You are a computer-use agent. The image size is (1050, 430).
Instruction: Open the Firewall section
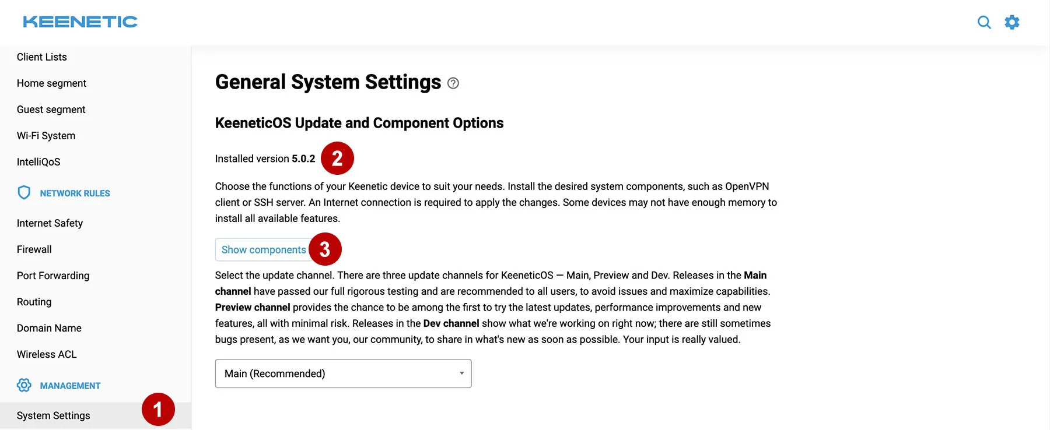[34, 249]
